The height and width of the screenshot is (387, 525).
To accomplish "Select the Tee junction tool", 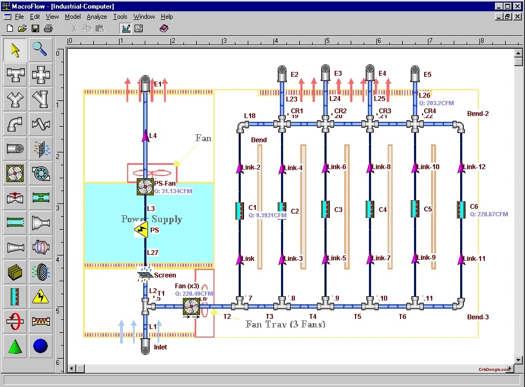I will (14, 75).
